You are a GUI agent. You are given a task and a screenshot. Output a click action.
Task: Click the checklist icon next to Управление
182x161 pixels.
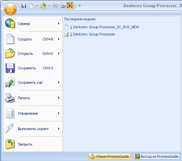(x=10, y=113)
